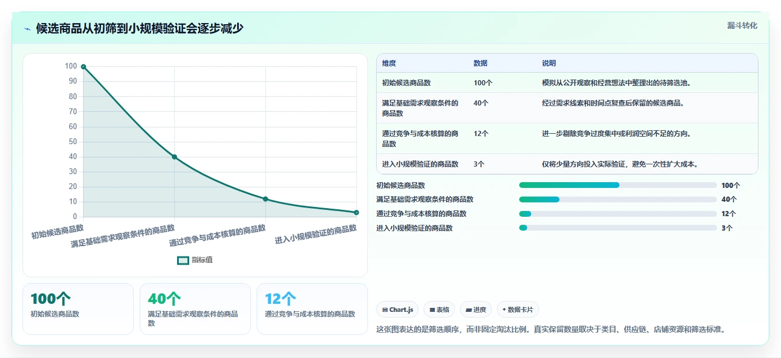Click the footer note starting 这张图表达的是筛选顺序
The image size is (781, 358).
pos(551,330)
